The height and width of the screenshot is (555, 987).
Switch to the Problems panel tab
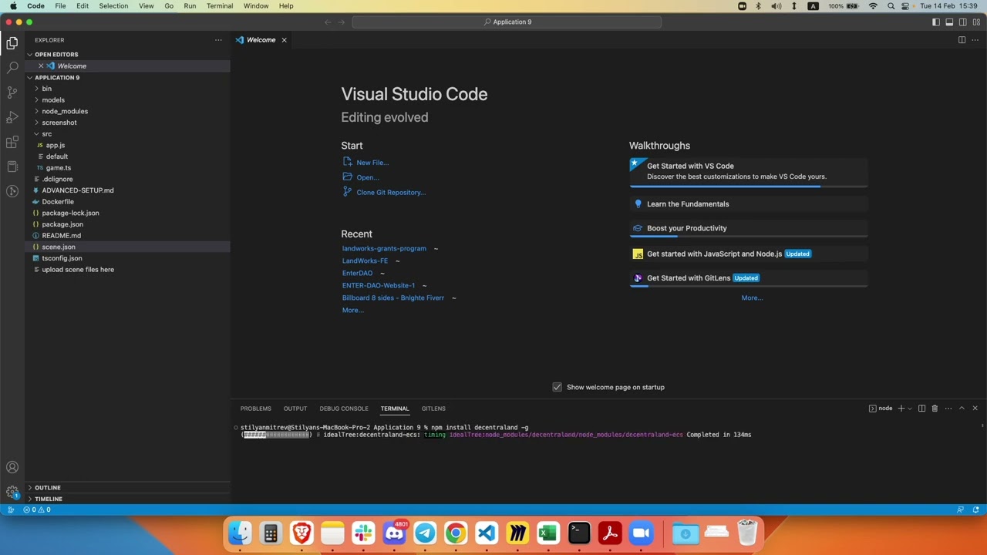click(x=255, y=409)
